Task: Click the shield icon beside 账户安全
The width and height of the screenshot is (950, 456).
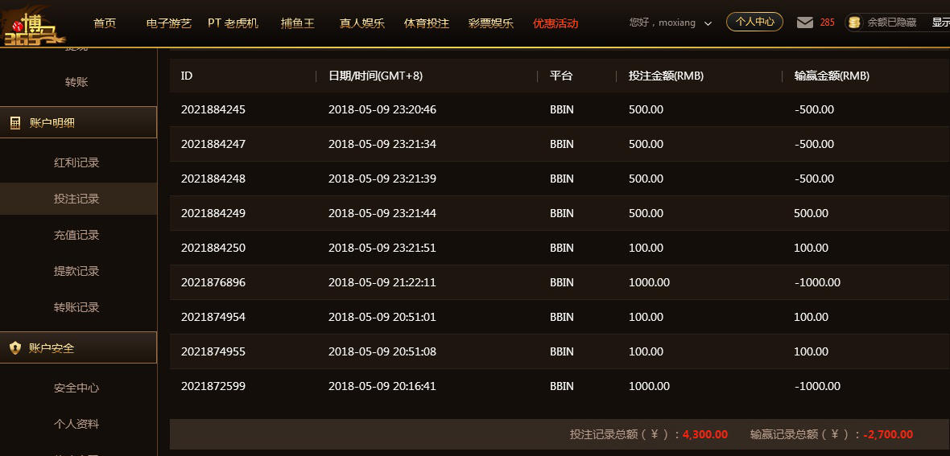Action: point(15,348)
